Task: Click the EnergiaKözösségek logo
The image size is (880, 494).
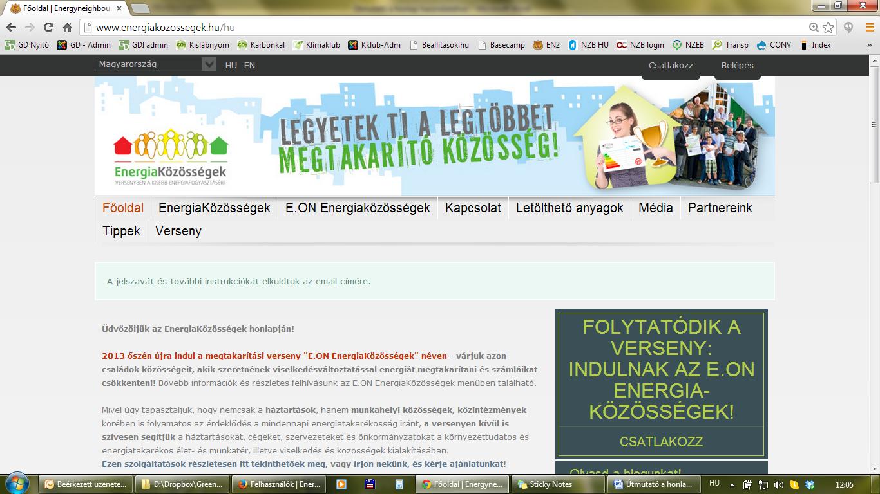Action: coord(171,158)
